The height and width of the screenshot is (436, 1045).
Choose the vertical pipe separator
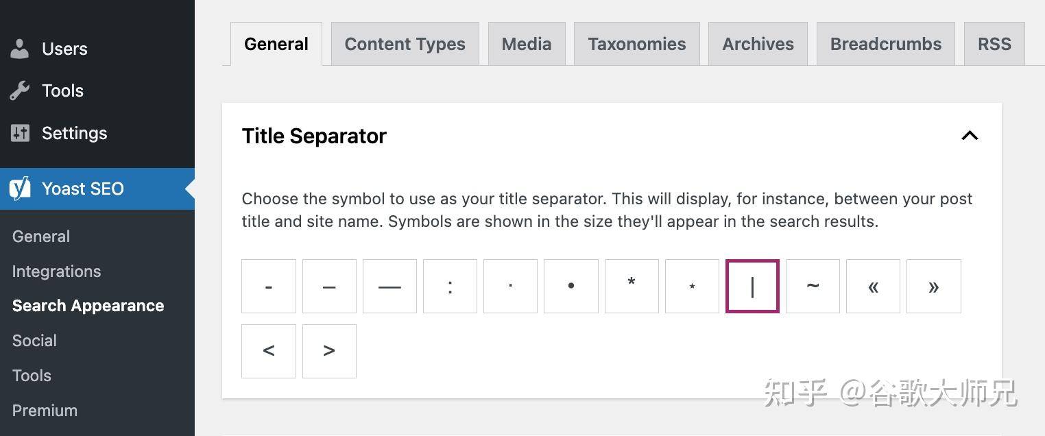(x=752, y=286)
